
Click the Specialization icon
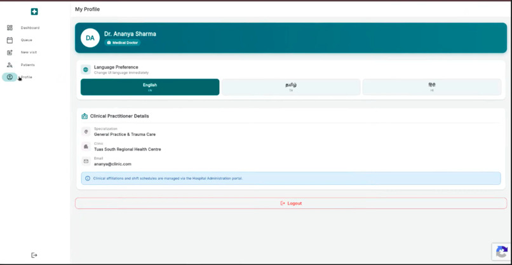tap(86, 132)
